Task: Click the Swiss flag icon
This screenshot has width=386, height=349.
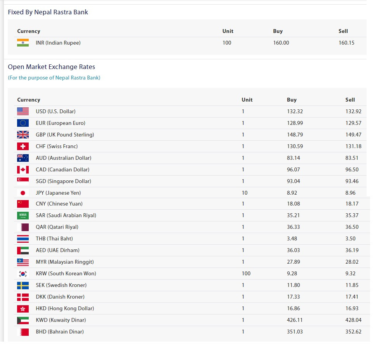Action: 23,146
